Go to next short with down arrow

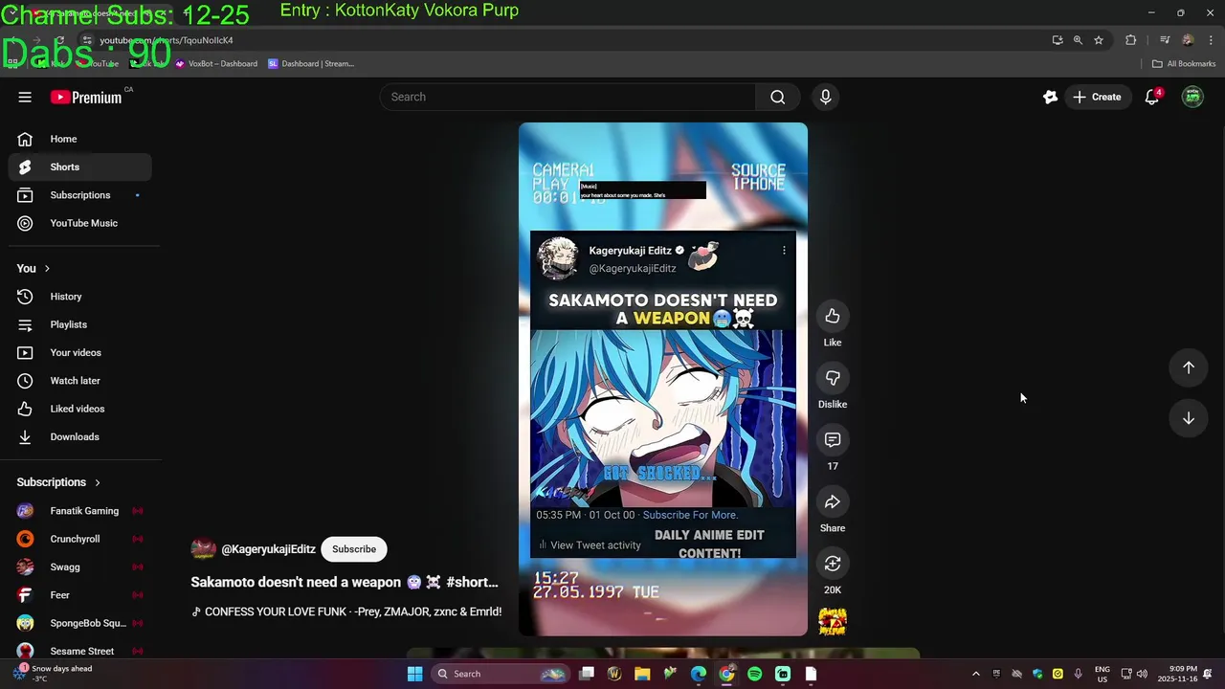tap(1188, 418)
